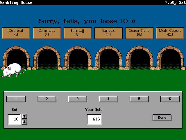Screen dimensions: 186x140
Task: Select the Oatmeal 4:1 odds plaque
Action: pyautogui.click(x=16, y=33)
